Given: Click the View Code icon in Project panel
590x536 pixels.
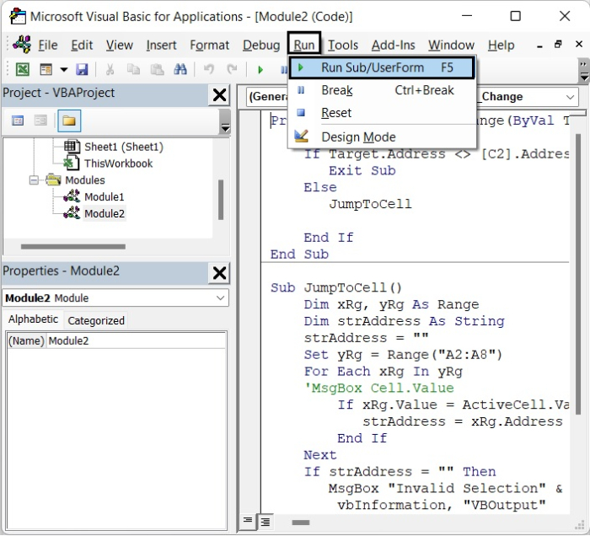Looking at the screenshot, I should click(x=18, y=121).
